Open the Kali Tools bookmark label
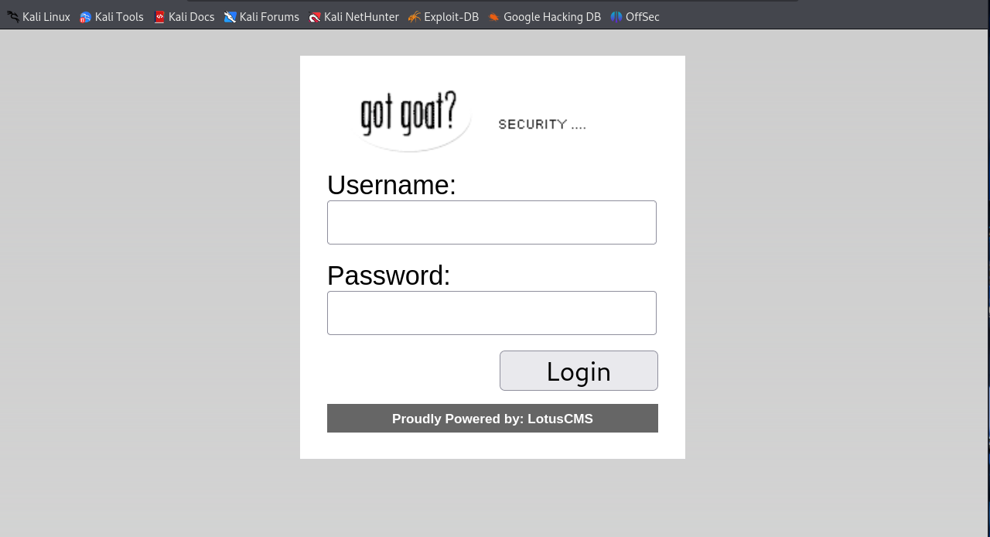The width and height of the screenshot is (990, 537). click(x=119, y=17)
